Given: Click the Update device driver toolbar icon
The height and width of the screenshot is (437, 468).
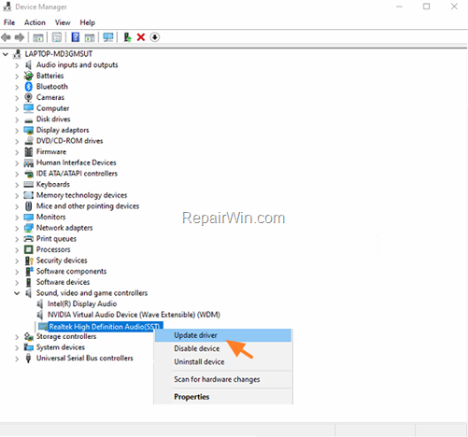Looking at the screenshot, I should click(x=127, y=37).
